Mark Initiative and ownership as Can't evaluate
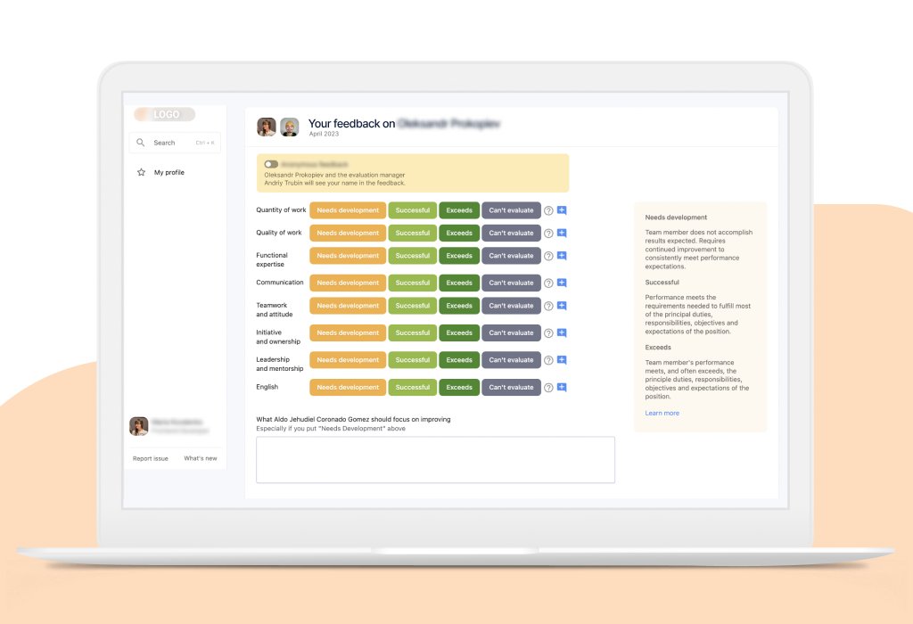The image size is (913, 624). [511, 333]
